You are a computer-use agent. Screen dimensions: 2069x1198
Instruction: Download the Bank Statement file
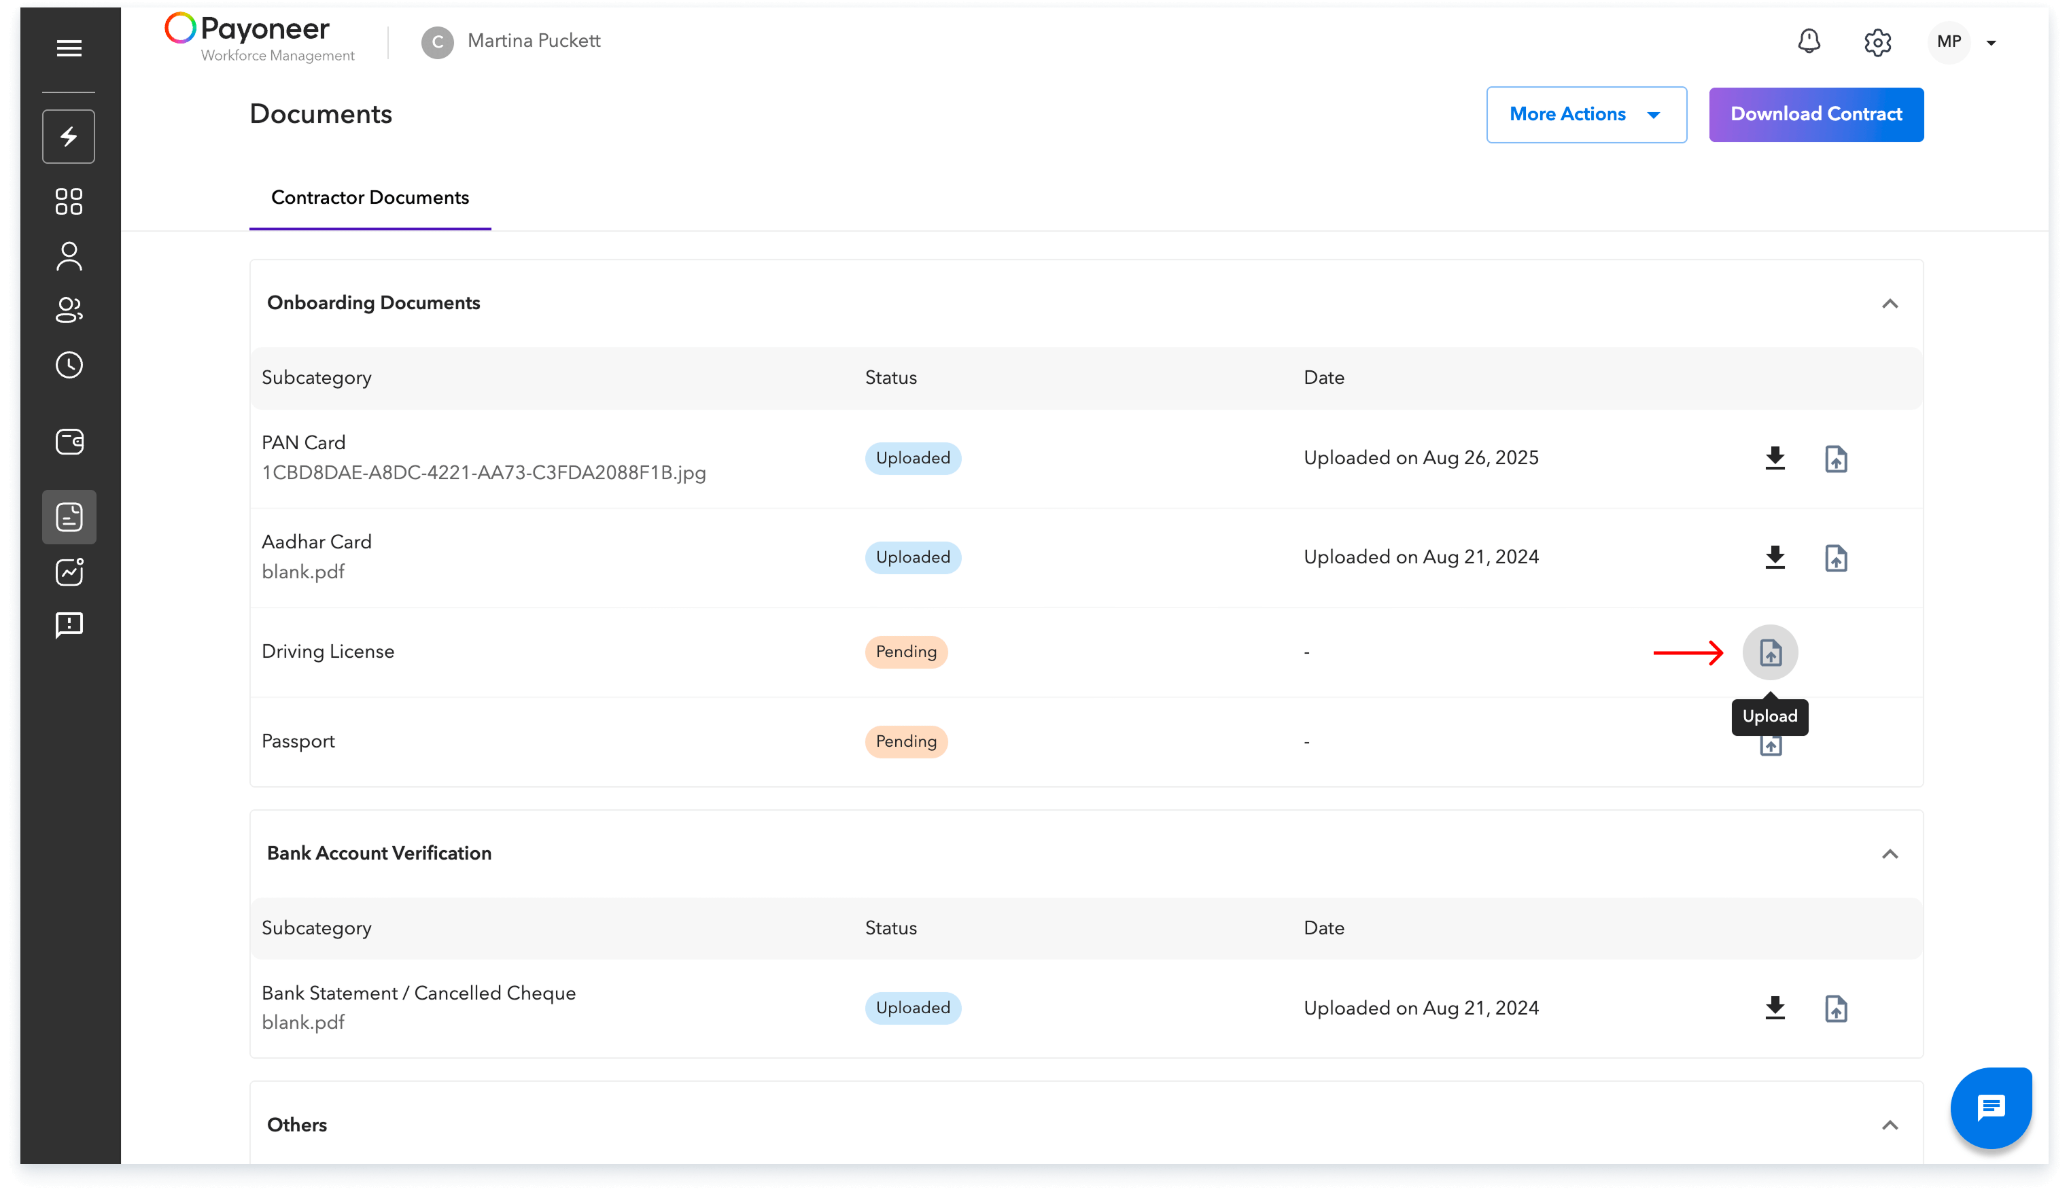(x=1774, y=1008)
